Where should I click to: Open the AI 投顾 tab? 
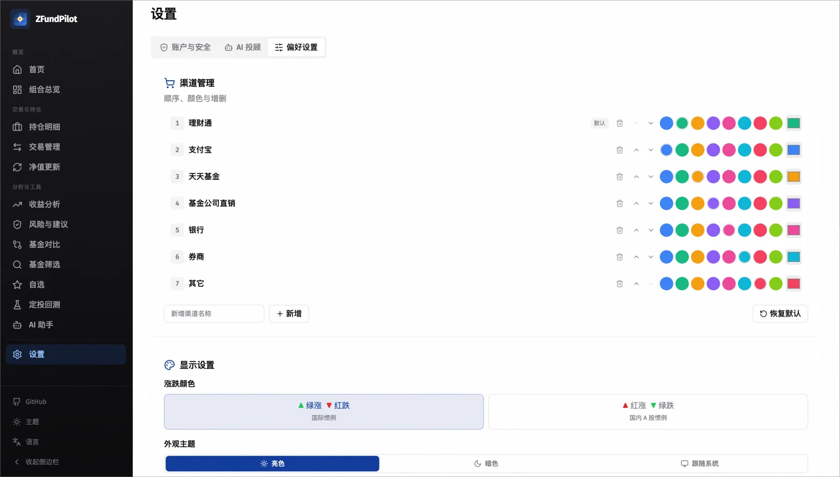point(243,47)
